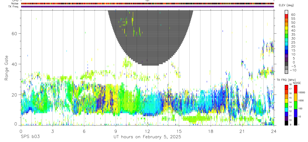The height and width of the screenshot is (142, 308).
Task: Click the '12' tick on UT hours axis
Action: (x=147, y=131)
